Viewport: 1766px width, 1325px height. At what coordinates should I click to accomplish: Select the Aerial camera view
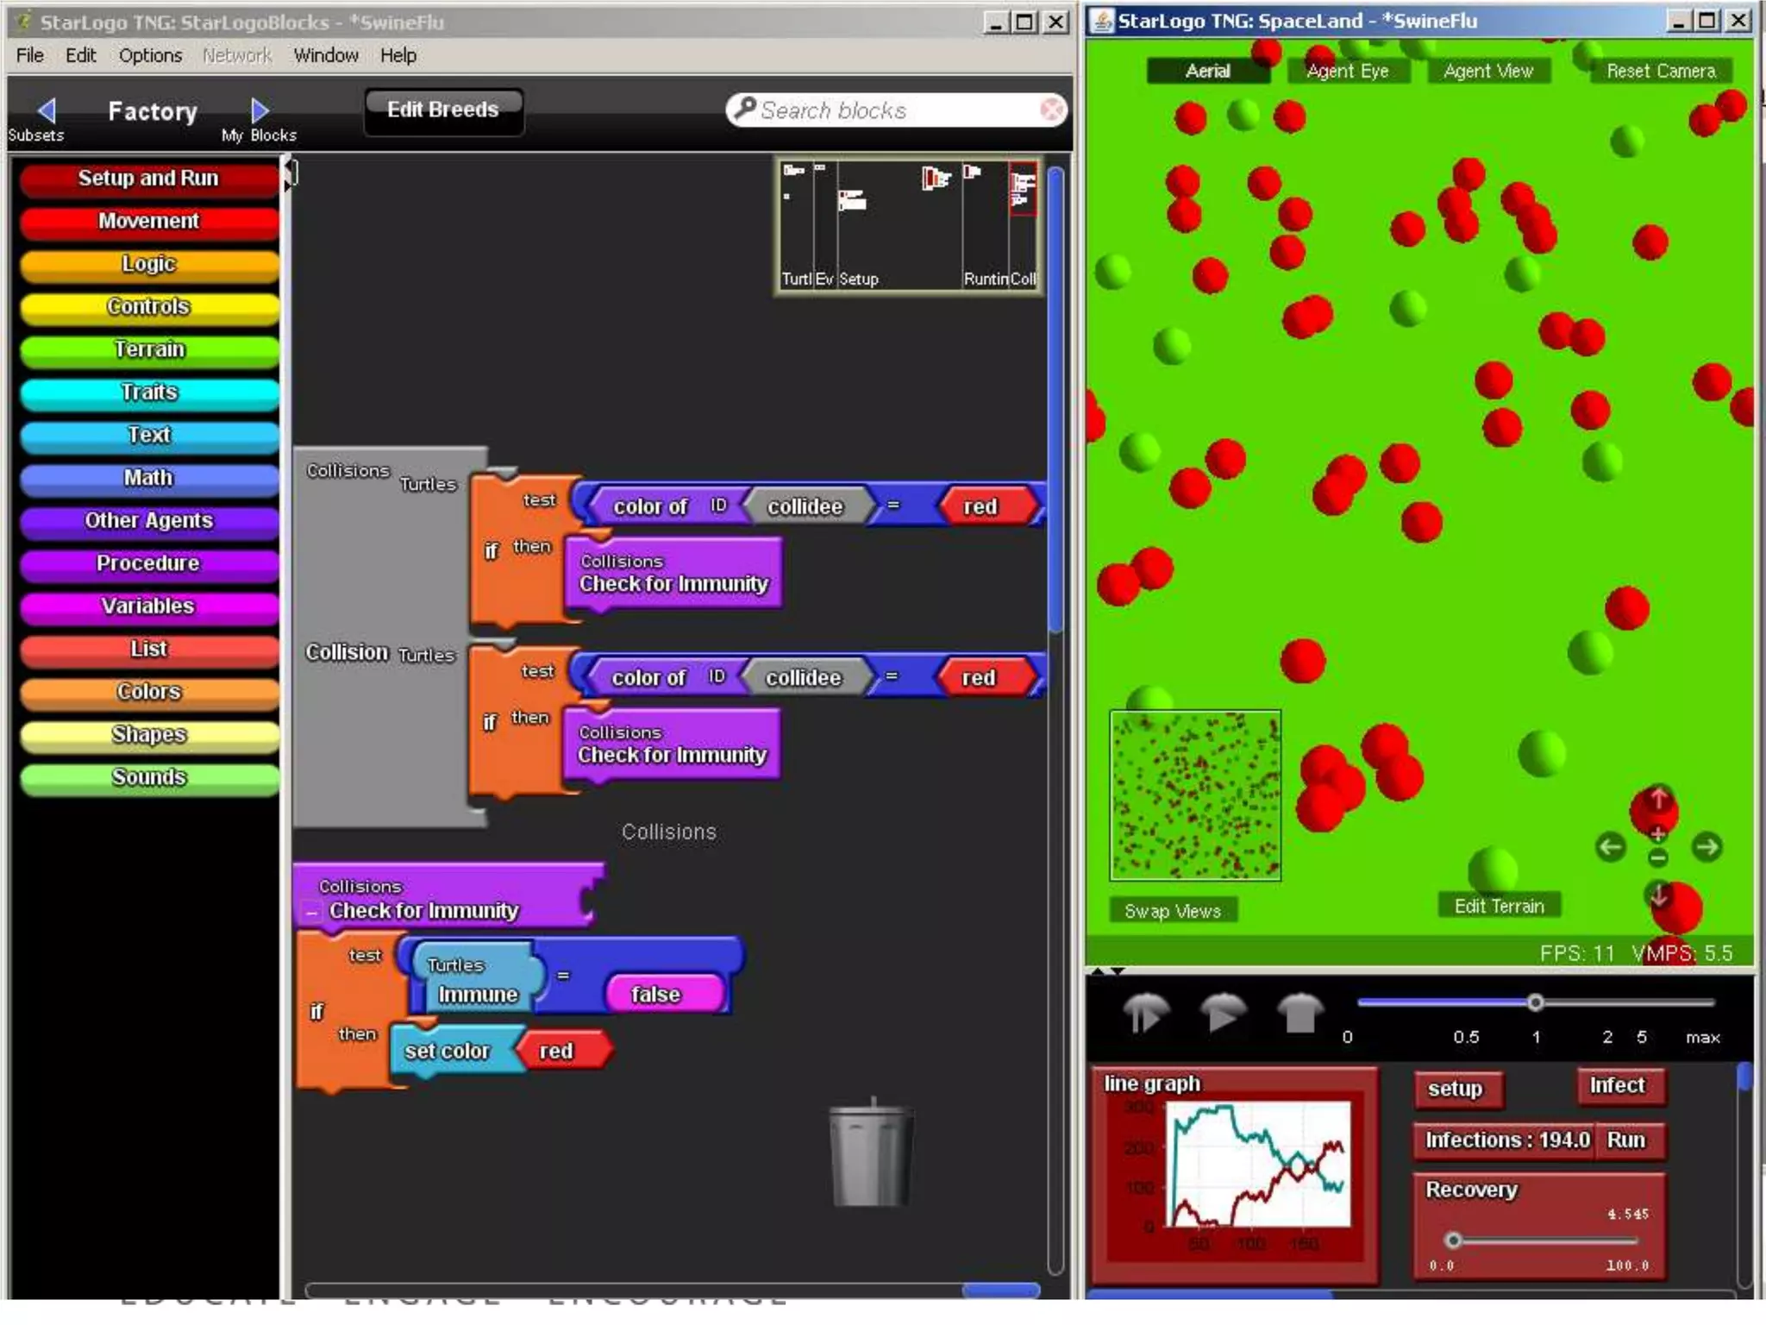click(x=1207, y=71)
